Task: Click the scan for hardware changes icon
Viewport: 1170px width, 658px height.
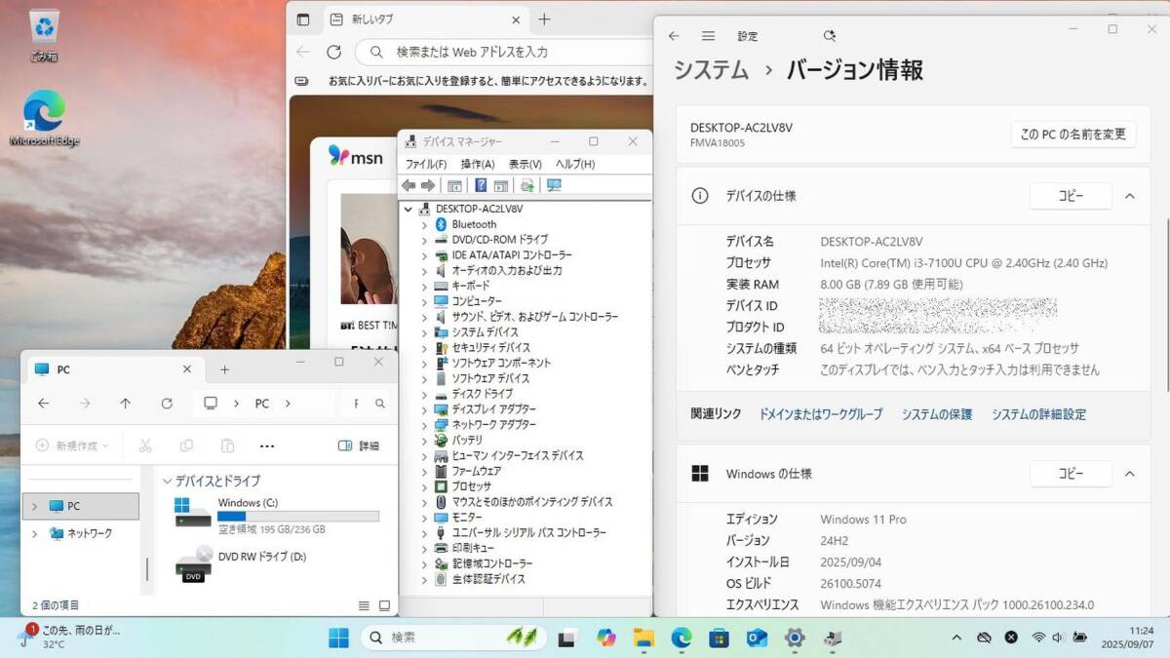Action: coord(554,185)
